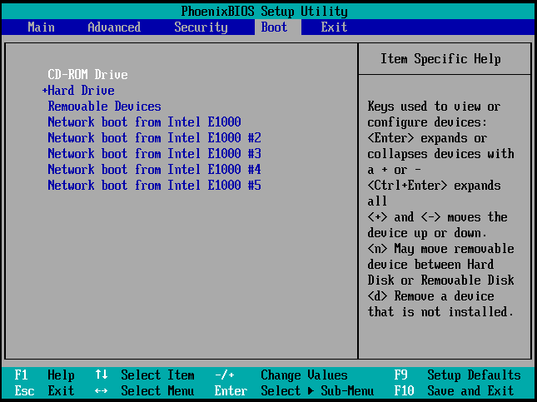
Task: Click the Select Menu legend text
Action: (157, 390)
